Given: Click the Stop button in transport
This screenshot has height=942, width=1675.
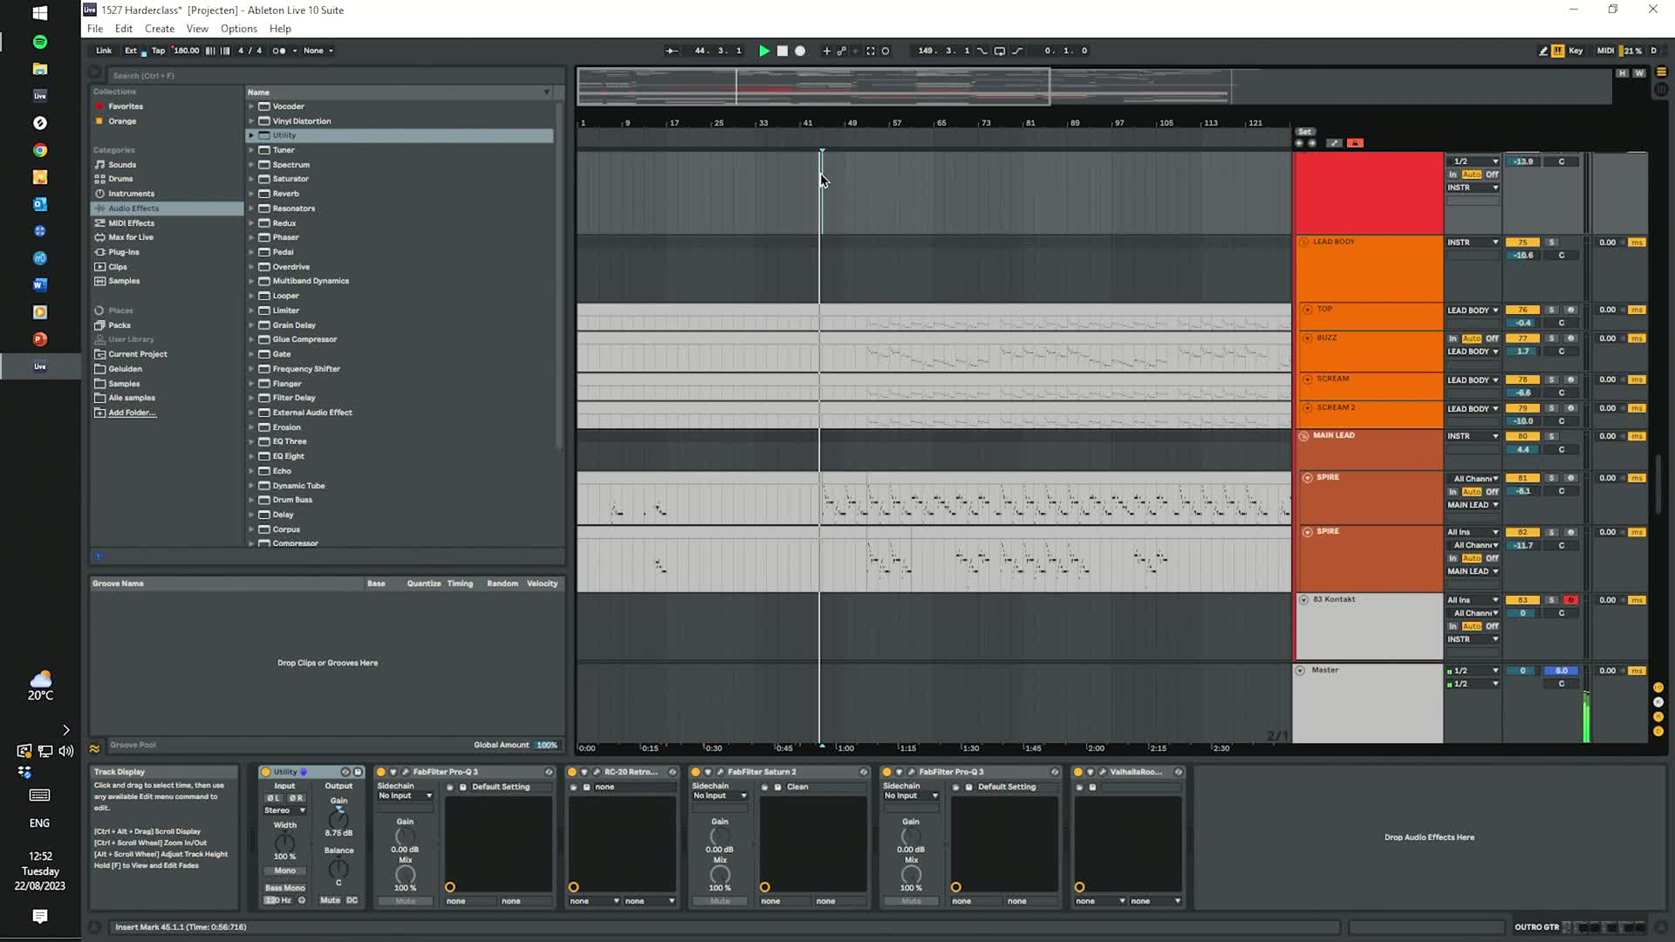Looking at the screenshot, I should point(783,51).
